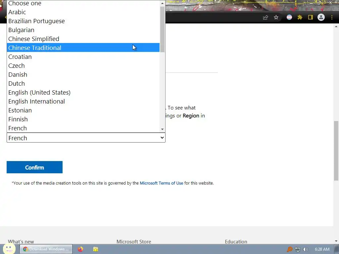This screenshot has height=254, width=339.
Task: Select Czech language option
Action: click(x=83, y=66)
